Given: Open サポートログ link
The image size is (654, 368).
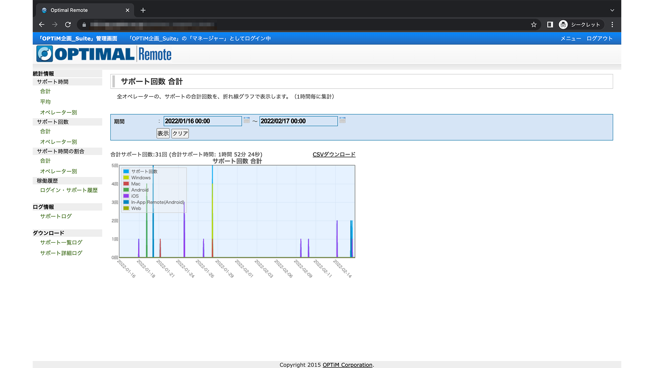Looking at the screenshot, I should [56, 216].
